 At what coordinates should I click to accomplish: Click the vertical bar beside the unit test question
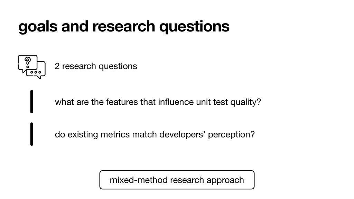coord(31,102)
